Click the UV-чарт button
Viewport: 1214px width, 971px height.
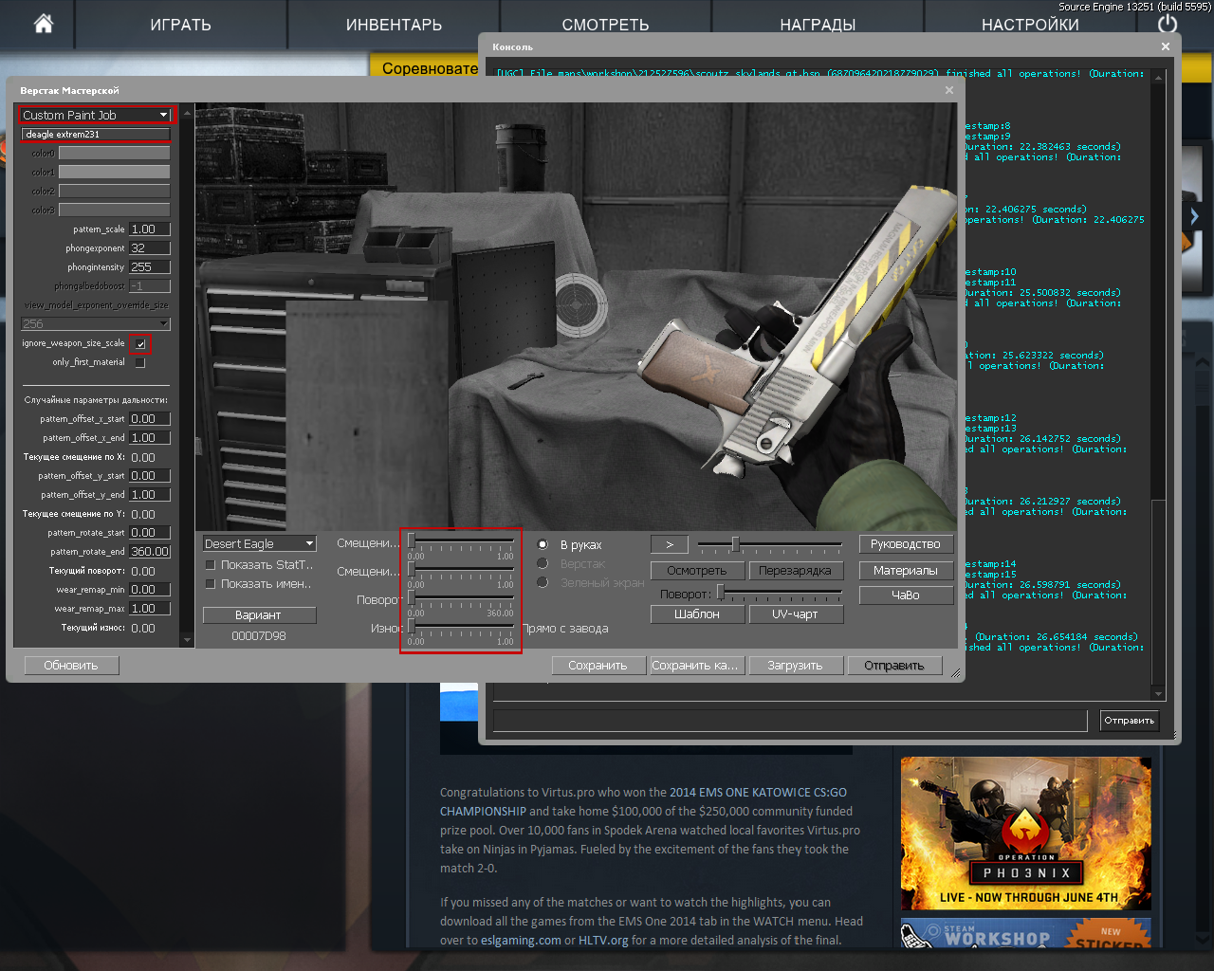coord(796,614)
